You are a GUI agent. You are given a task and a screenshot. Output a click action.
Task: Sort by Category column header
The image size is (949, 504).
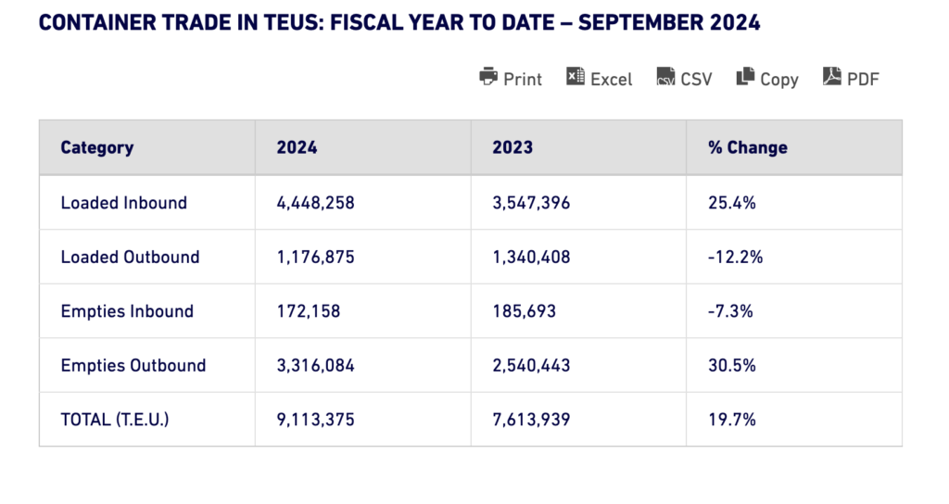[x=97, y=147]
